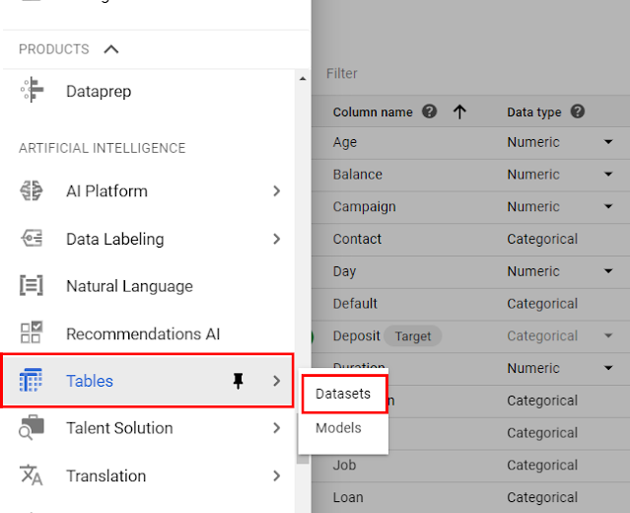Click the Talent Solution briefcase icon
This screenshot has height=513, width=630.
coord(32,427)
